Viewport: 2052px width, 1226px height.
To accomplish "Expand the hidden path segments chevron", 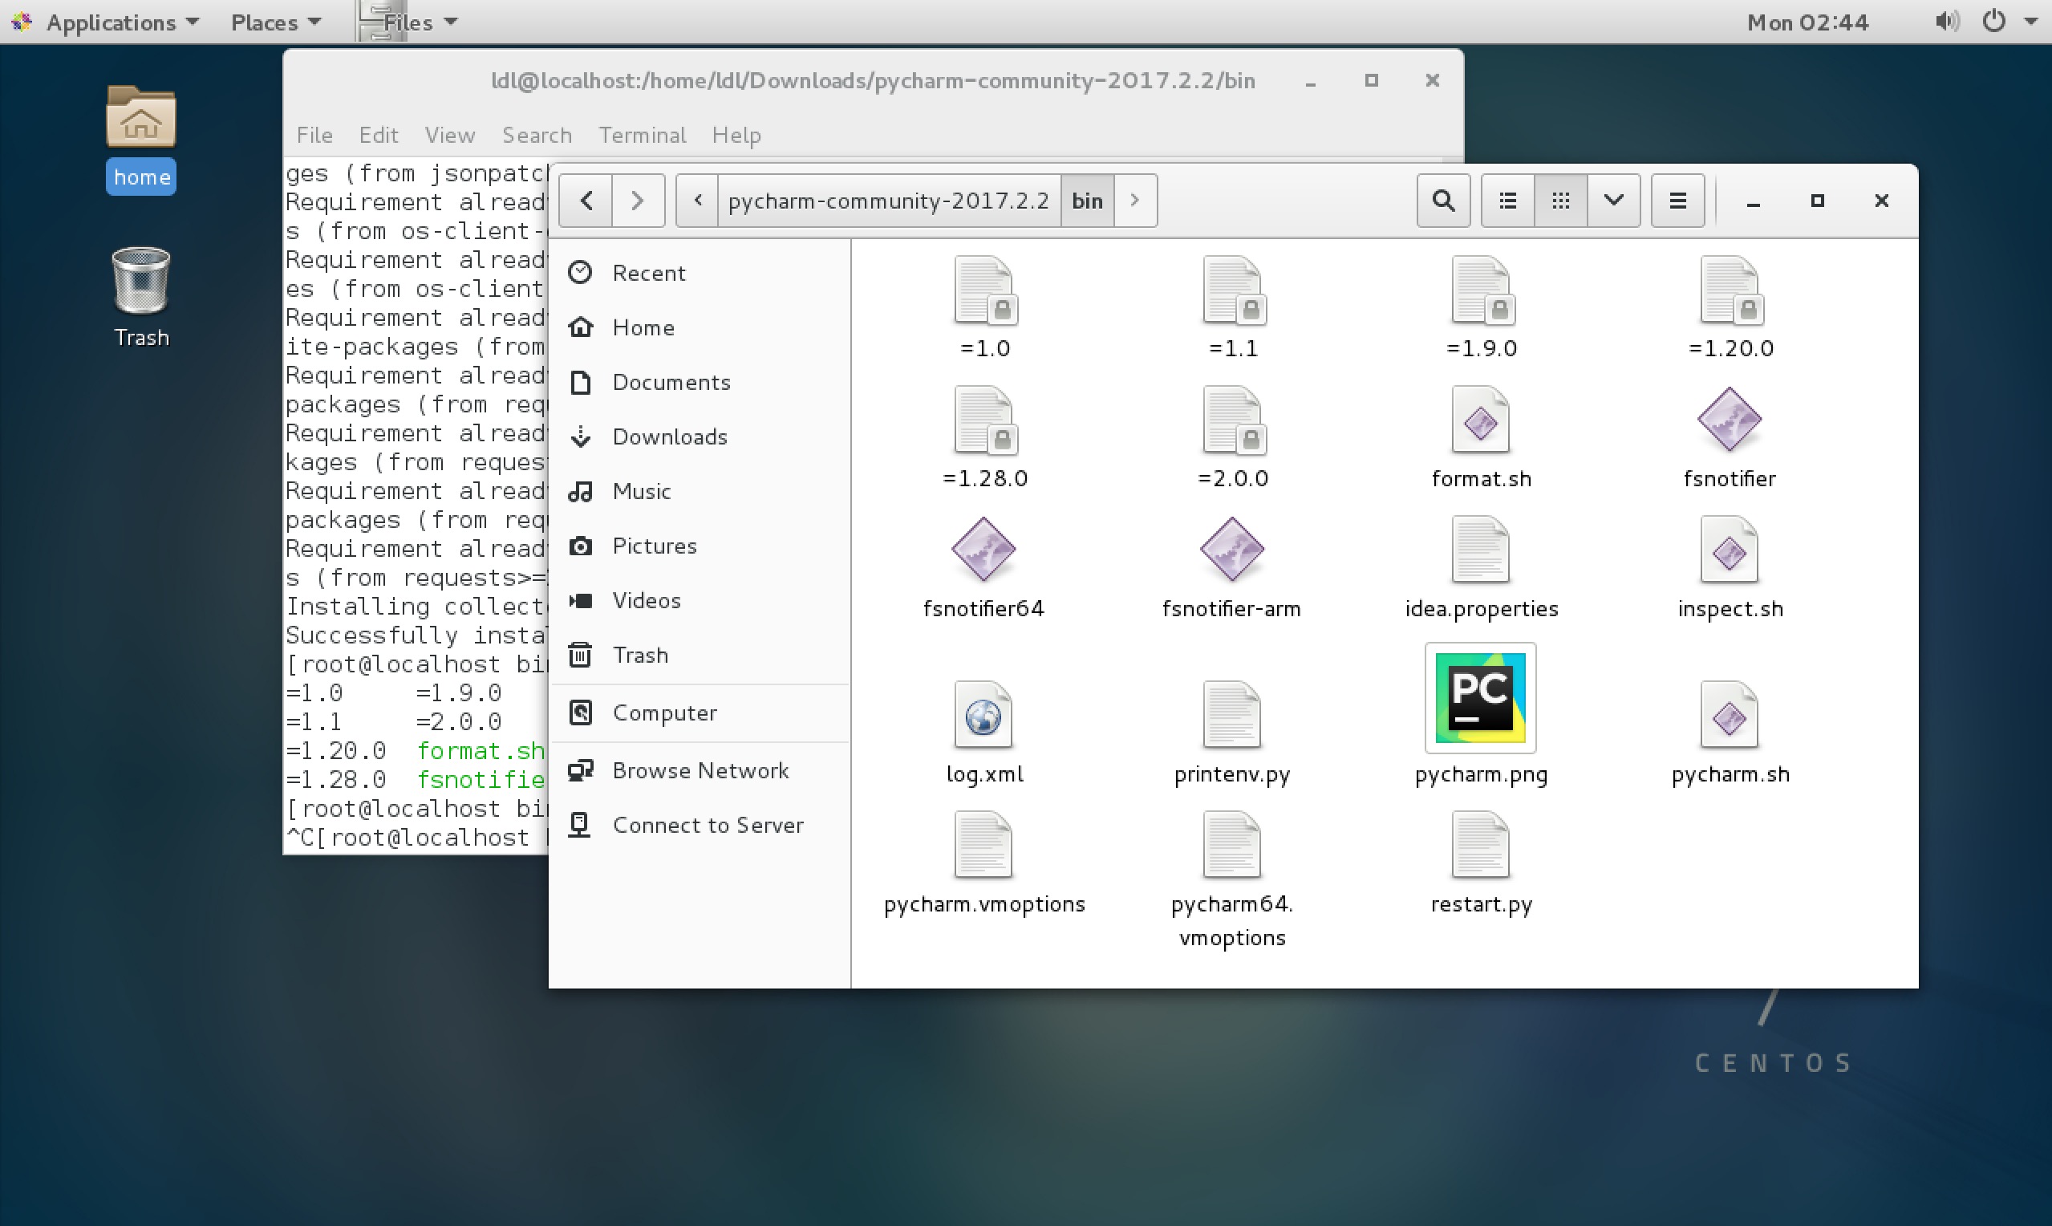I will pos(698,200).
